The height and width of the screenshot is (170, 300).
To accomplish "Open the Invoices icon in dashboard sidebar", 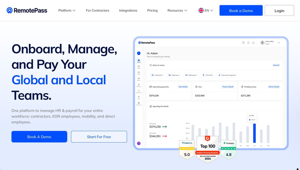I will (139, 73).
